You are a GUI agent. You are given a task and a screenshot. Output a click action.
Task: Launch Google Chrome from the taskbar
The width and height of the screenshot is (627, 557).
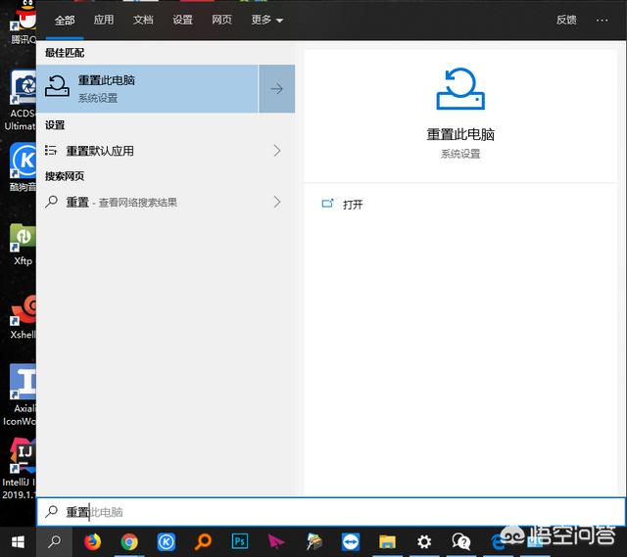click(129, 542)
